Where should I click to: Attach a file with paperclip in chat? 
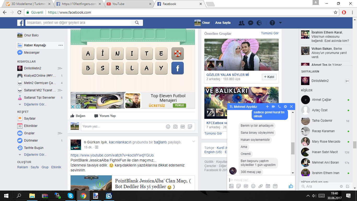[261, 186]
